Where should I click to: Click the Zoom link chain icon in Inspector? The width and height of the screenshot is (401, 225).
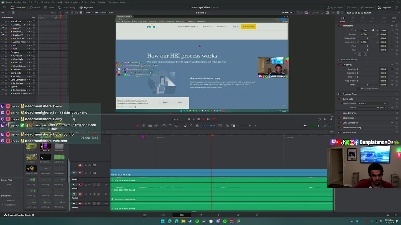[x=373, y=30]
